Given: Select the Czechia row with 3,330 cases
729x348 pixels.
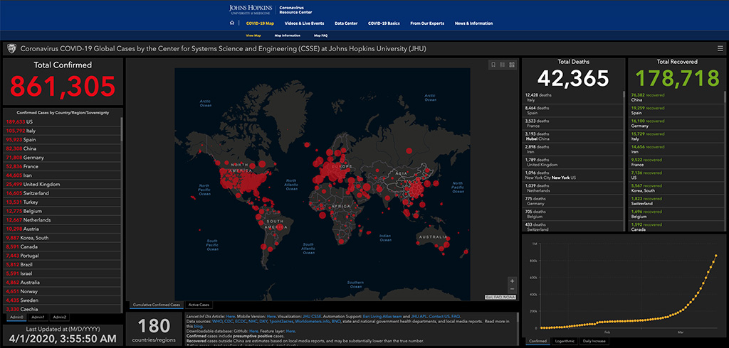Looking at the screenshot, I should tap(63, 309).
